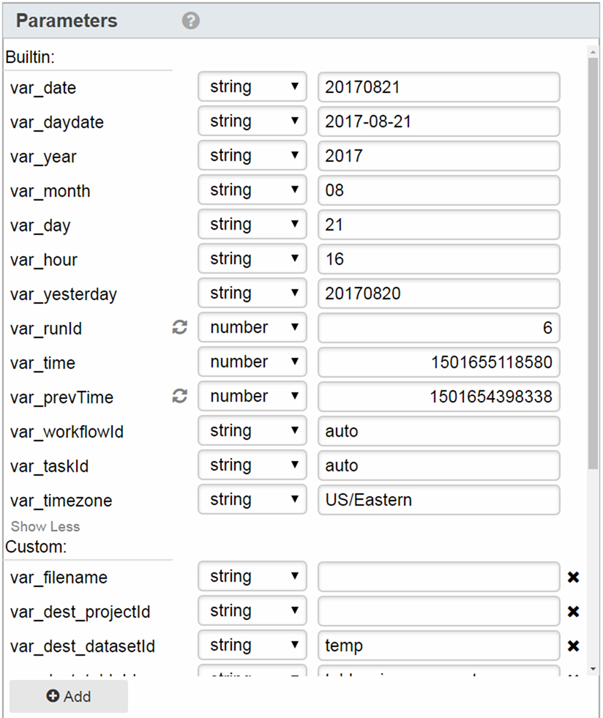Click the vertical scrollbar down arrow
The height and width of the screenshot is (718, 603).
pyautogui.click(x=593, y=669)
